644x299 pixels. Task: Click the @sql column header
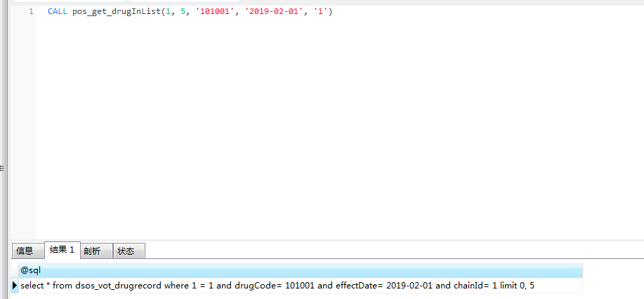tap(301, 271)
